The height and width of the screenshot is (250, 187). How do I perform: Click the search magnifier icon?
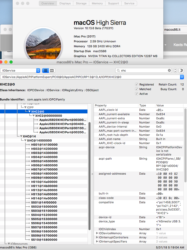(118, 71)
